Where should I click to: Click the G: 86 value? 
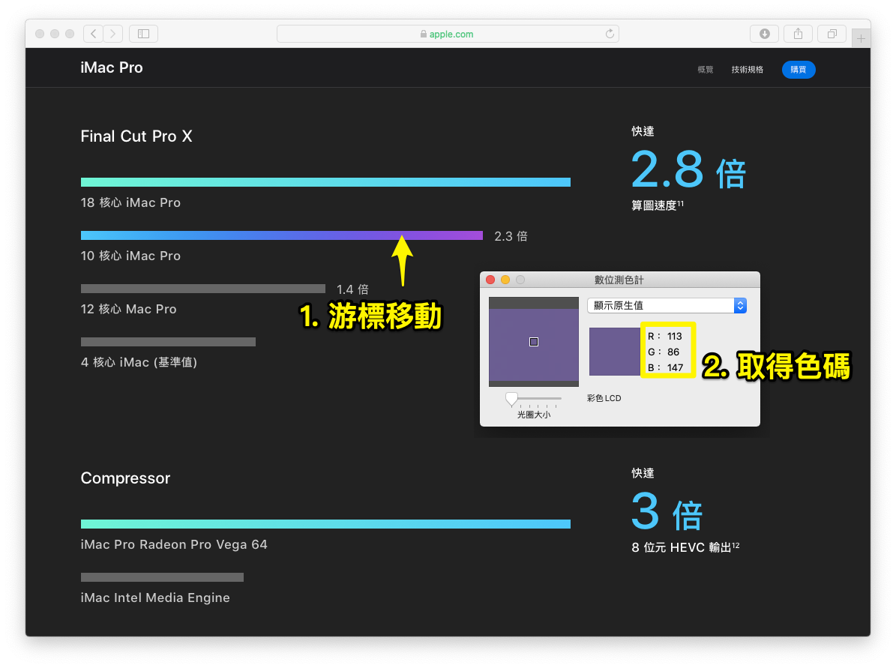point(664,352)
